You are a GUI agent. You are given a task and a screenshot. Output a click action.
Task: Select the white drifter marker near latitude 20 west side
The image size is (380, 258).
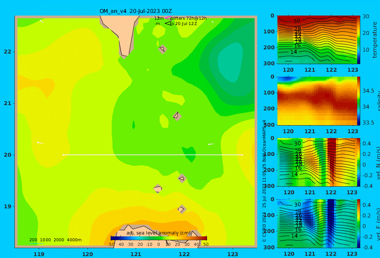coord(40,143)
